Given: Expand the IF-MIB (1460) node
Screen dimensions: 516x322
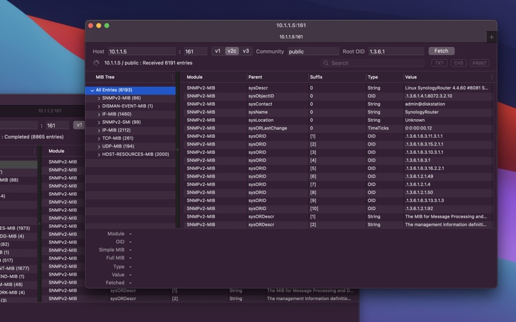Looking at the screenshot, I should (x=99, y=115).
